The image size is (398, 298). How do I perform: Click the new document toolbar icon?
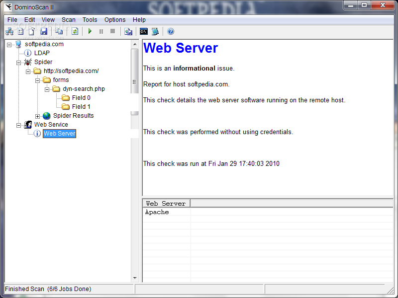point(32,31)
